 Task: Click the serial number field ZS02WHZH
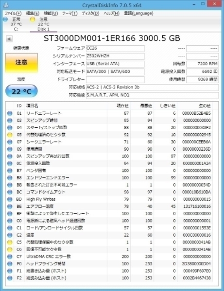click(x=115, y=56)
